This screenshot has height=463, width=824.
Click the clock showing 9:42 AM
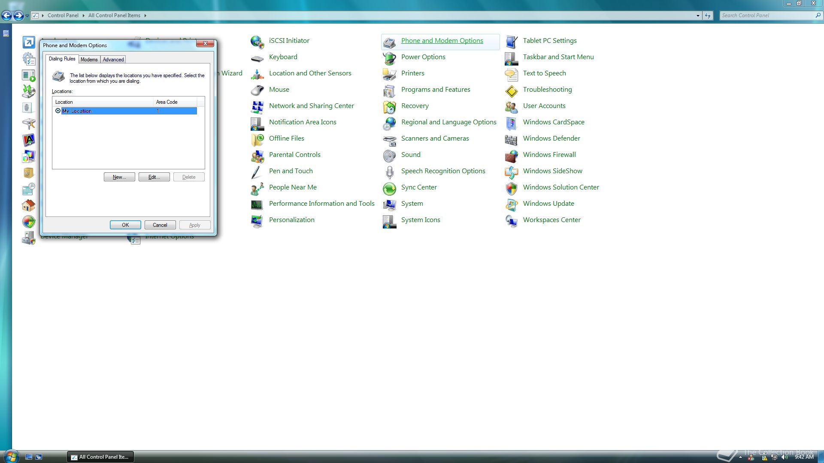804,457
